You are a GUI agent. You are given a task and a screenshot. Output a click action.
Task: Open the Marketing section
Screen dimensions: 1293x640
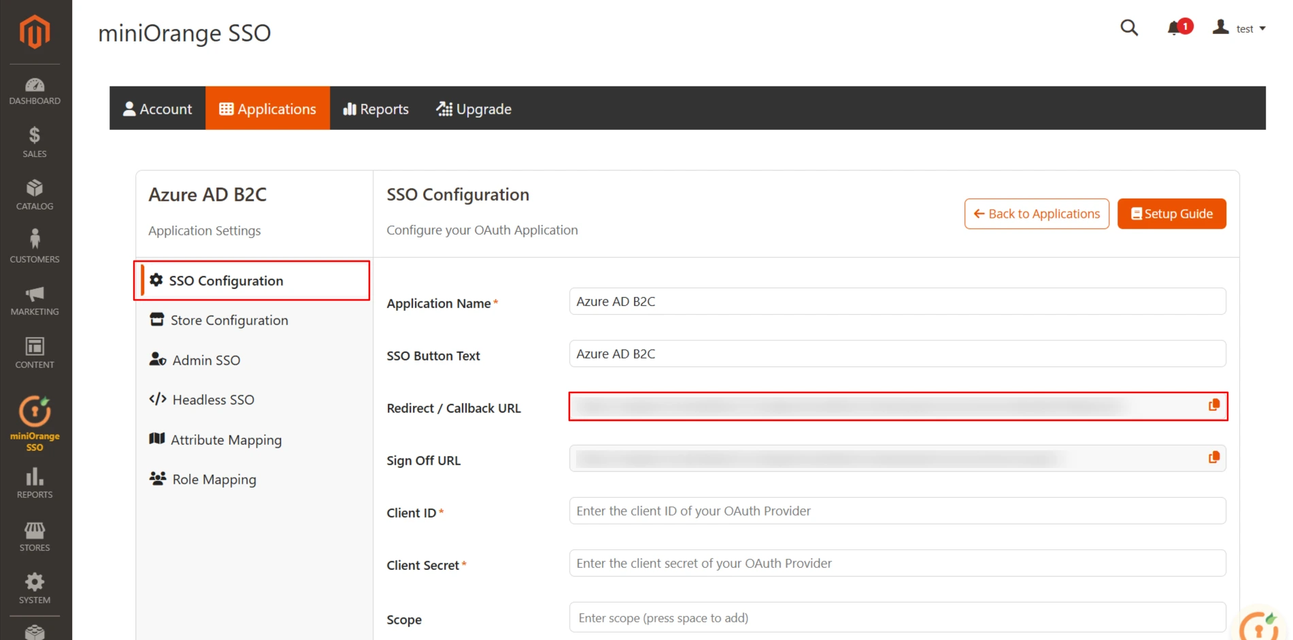pyautogui.click(x=34, y=299)
